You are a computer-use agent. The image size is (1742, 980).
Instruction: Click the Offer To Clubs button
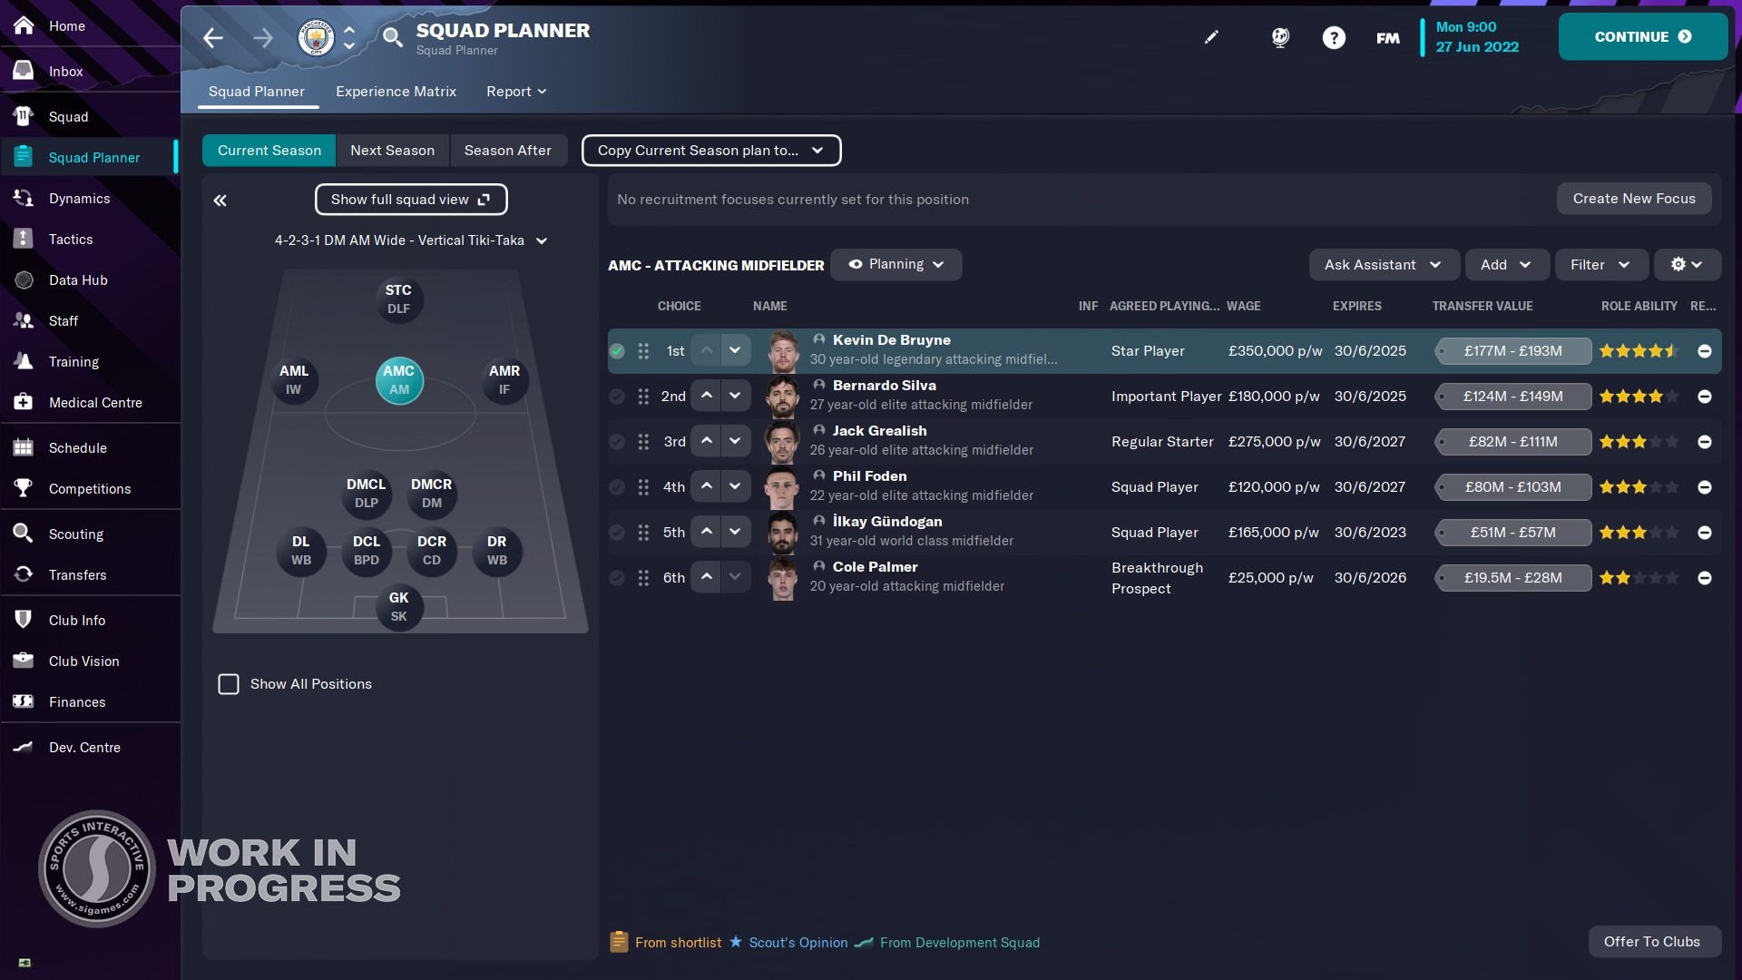coord(1652,942)
